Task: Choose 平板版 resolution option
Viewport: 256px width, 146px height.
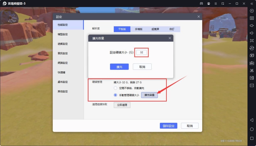Action: click(x=122, y=29)
